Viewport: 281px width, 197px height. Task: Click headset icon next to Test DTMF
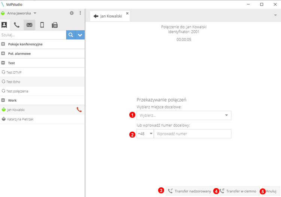(x=3, y=72)
